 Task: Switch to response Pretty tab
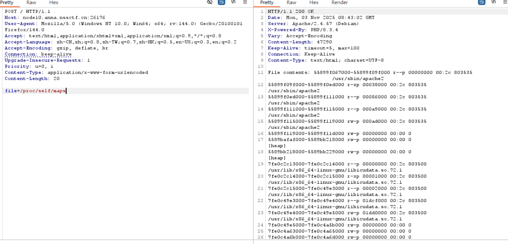[x=267, y=2]
